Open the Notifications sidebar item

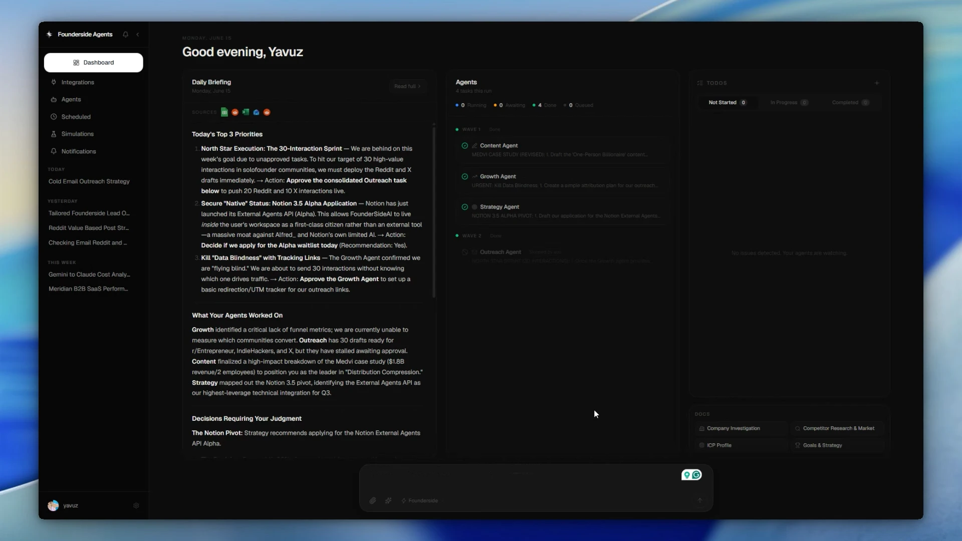point(93,151)
